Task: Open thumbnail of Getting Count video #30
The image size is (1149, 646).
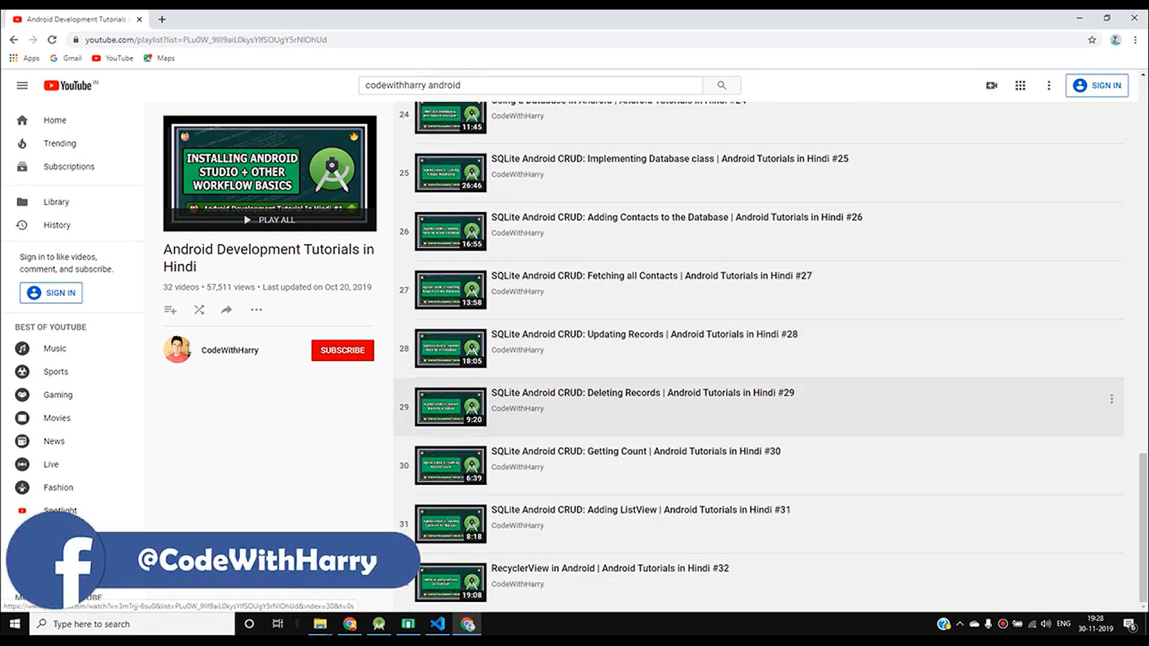Action: pyautogui.click(x=451, y=466)
